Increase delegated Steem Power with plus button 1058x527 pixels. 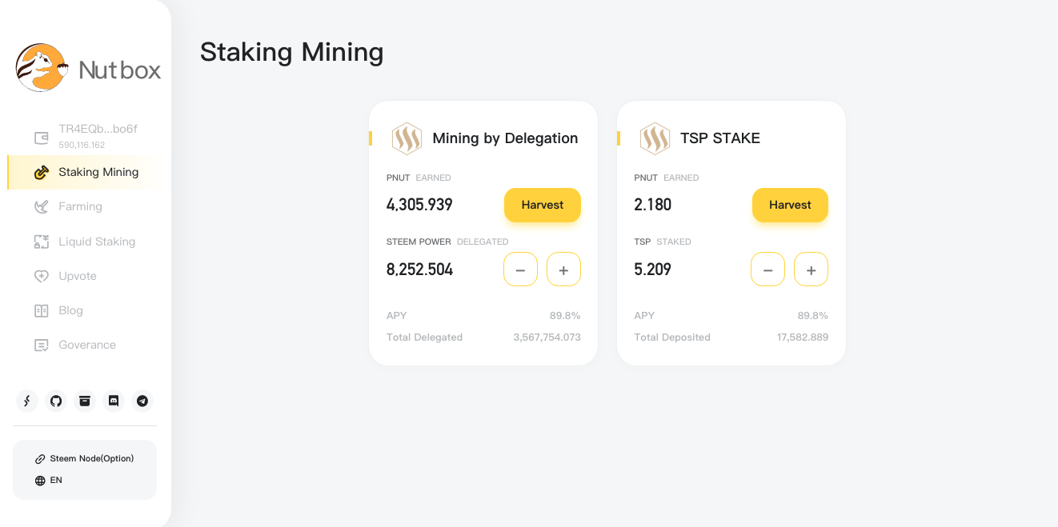[x=563, y=270]
